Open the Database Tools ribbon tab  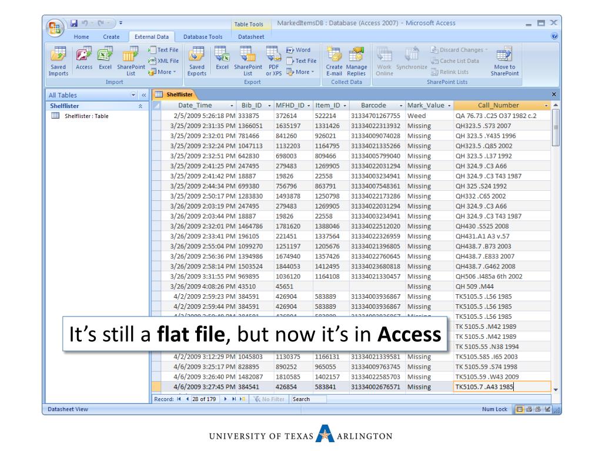(x=203, y=37)
